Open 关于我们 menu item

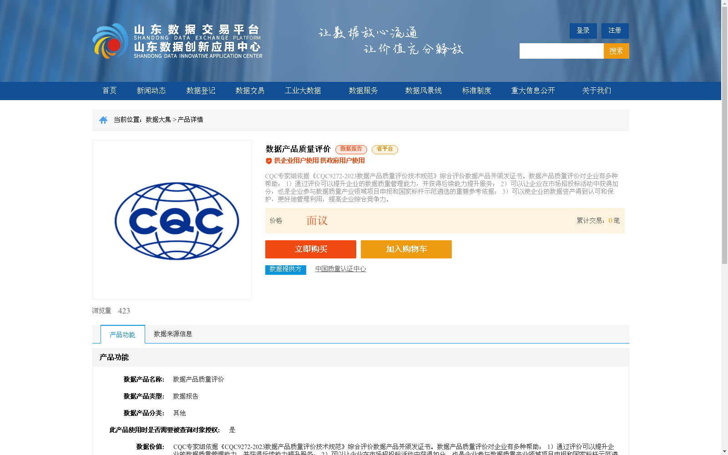tap(597, 91)
